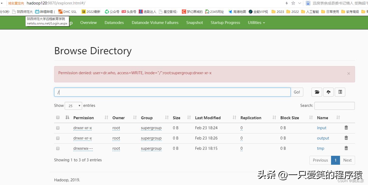Open the cut and paste clipboard icon

tap(340, 92)
